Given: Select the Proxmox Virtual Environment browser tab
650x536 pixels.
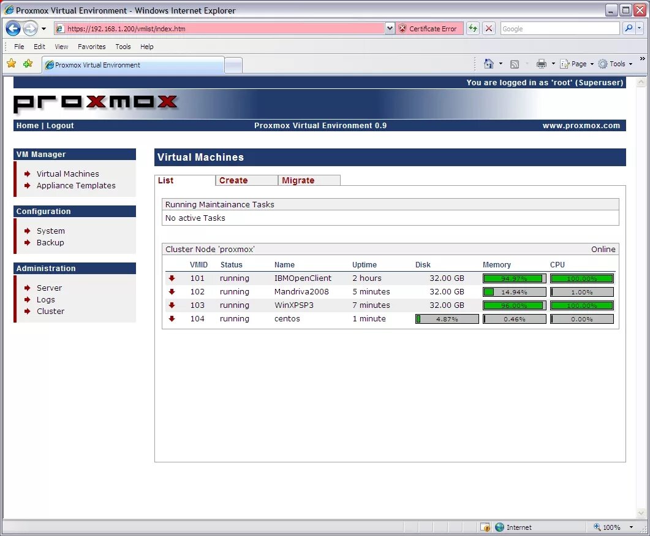Looking at the screenshot, I should click(x=133, y=65).
